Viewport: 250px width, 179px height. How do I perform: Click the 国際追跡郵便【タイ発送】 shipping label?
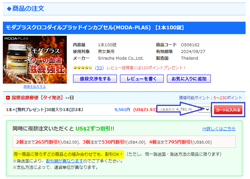(x=37, y=98)
